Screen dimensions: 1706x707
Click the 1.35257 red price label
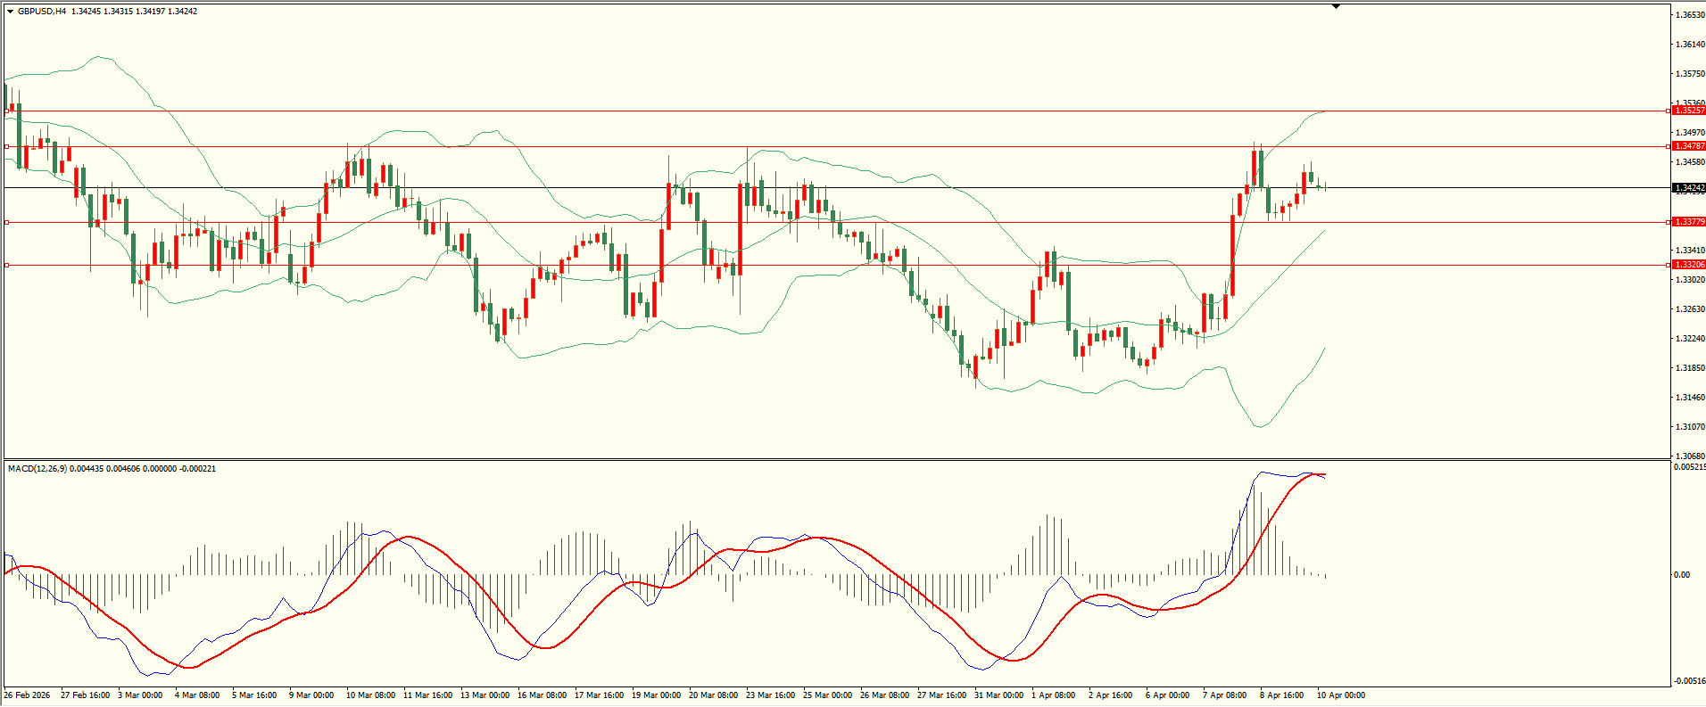coord(1688,111)
